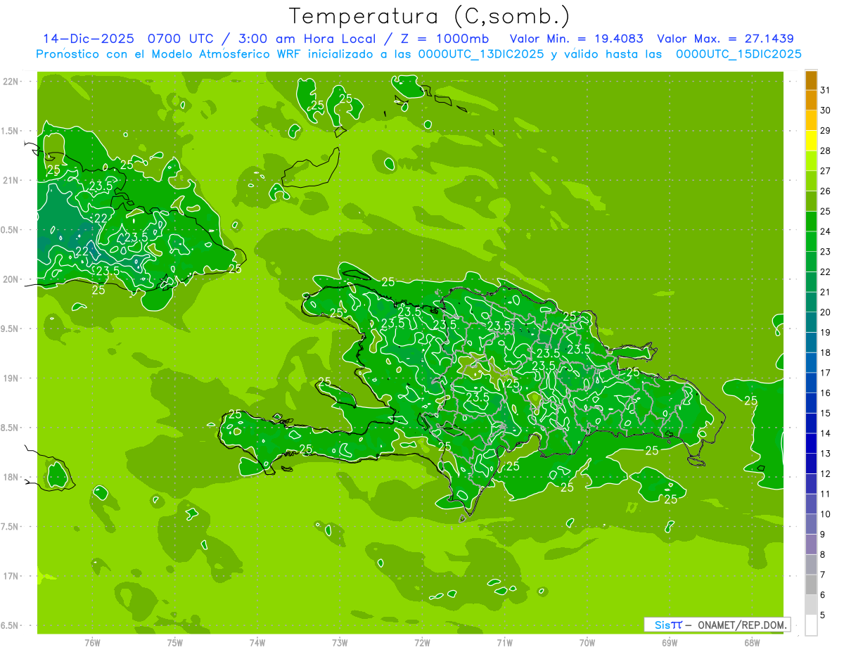844x652 pixels.
Task: Click the "Valor Min. = 19.4083" value
Action: pos(577,39)
